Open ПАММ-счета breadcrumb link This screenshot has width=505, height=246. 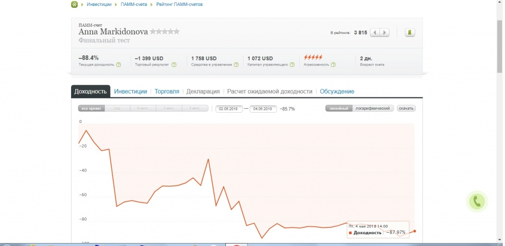coord(134,4)
